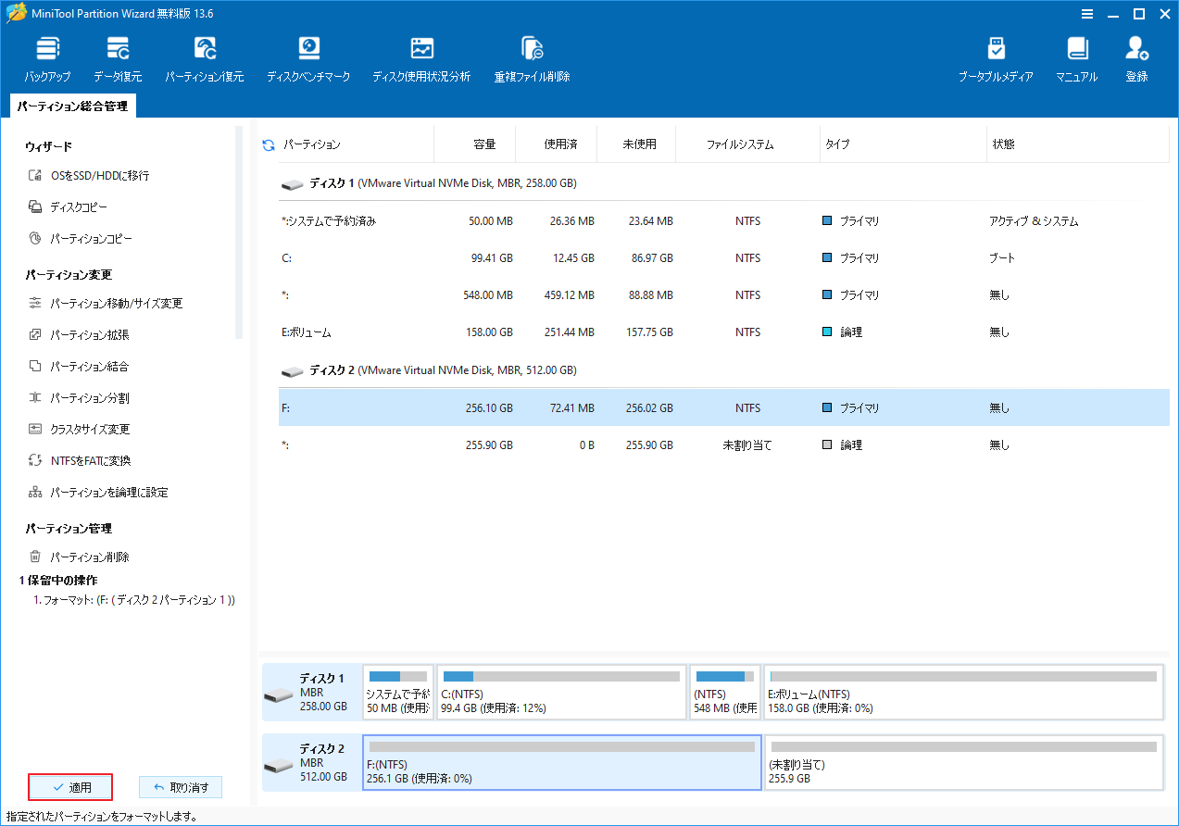Click the 適用 button
The image size is (1179, 826).
click(70, 787)
